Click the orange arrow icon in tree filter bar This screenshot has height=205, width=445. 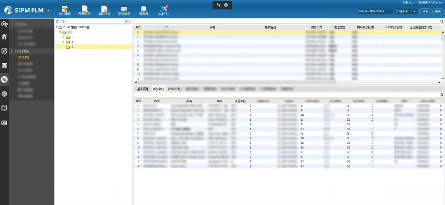pos(130,21)
